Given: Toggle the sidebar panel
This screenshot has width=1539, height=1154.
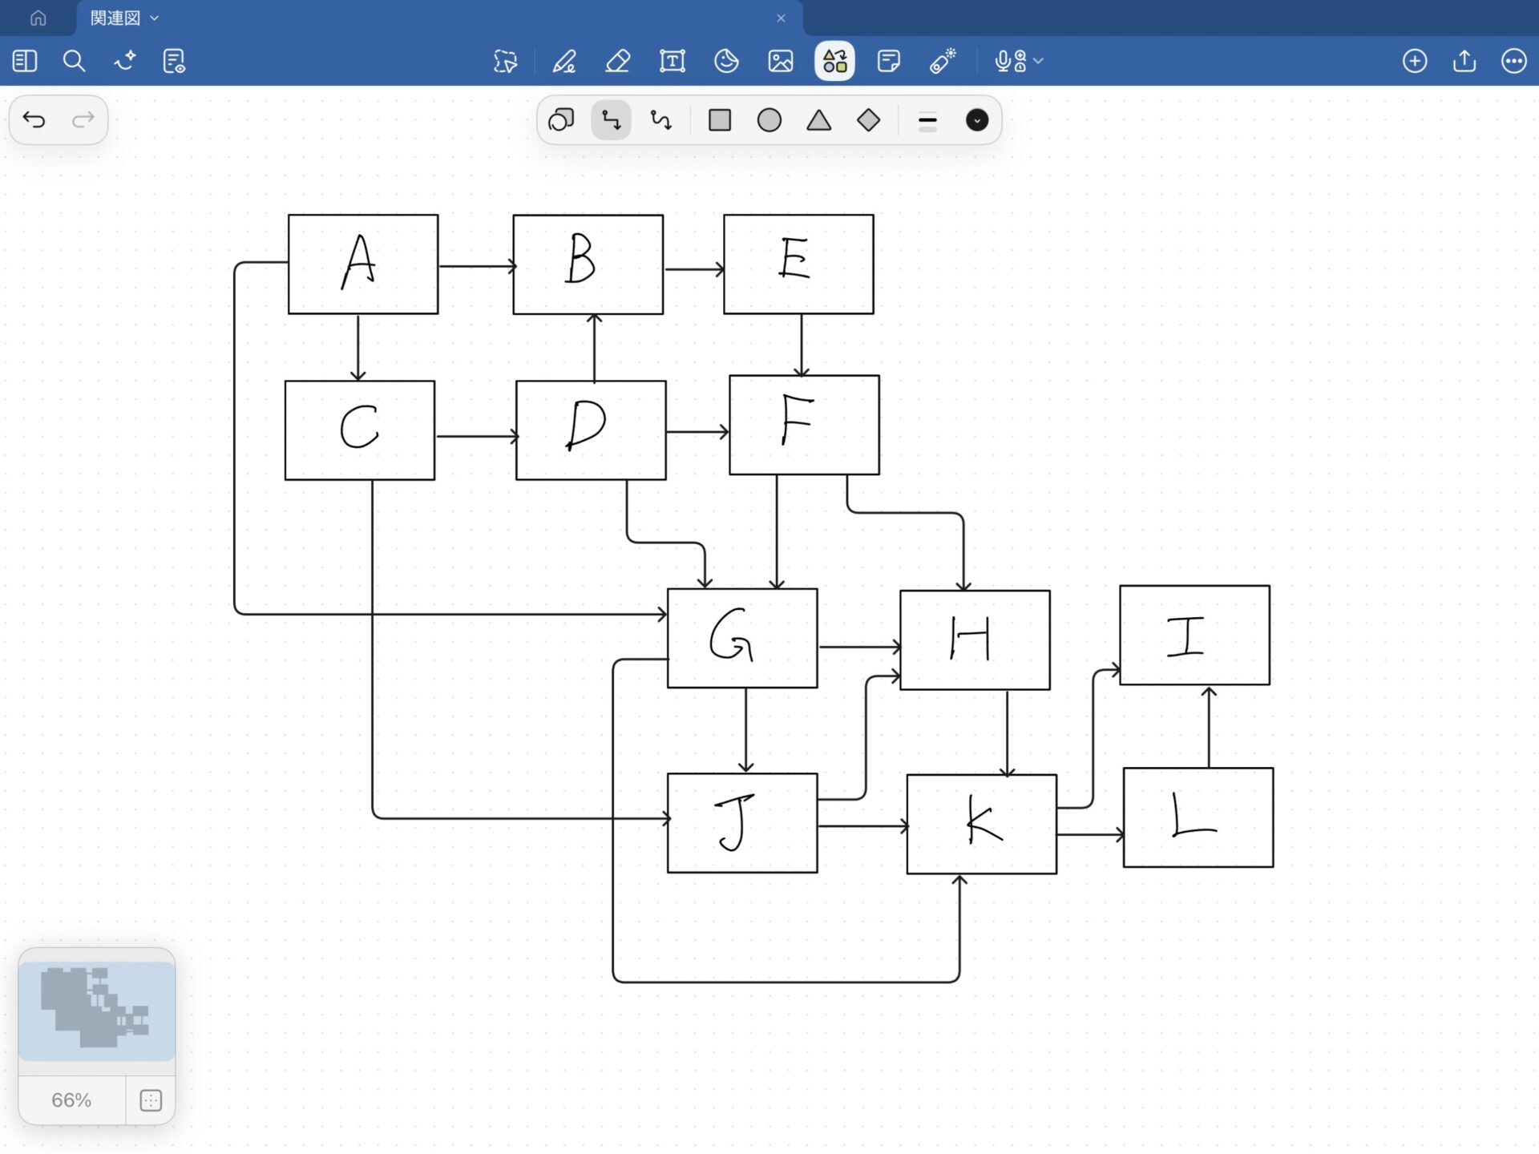Looking at the screenshot, I should [x=25, y=61].
